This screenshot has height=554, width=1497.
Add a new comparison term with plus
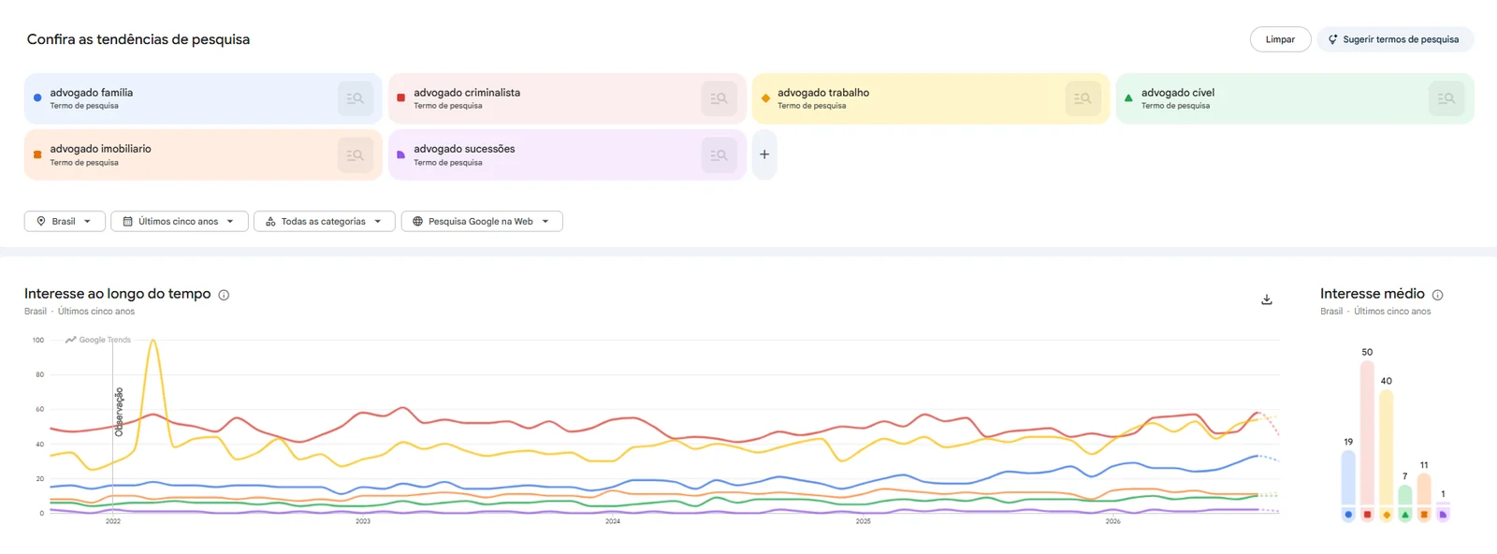pyautogui.click(x=764, y=154)
